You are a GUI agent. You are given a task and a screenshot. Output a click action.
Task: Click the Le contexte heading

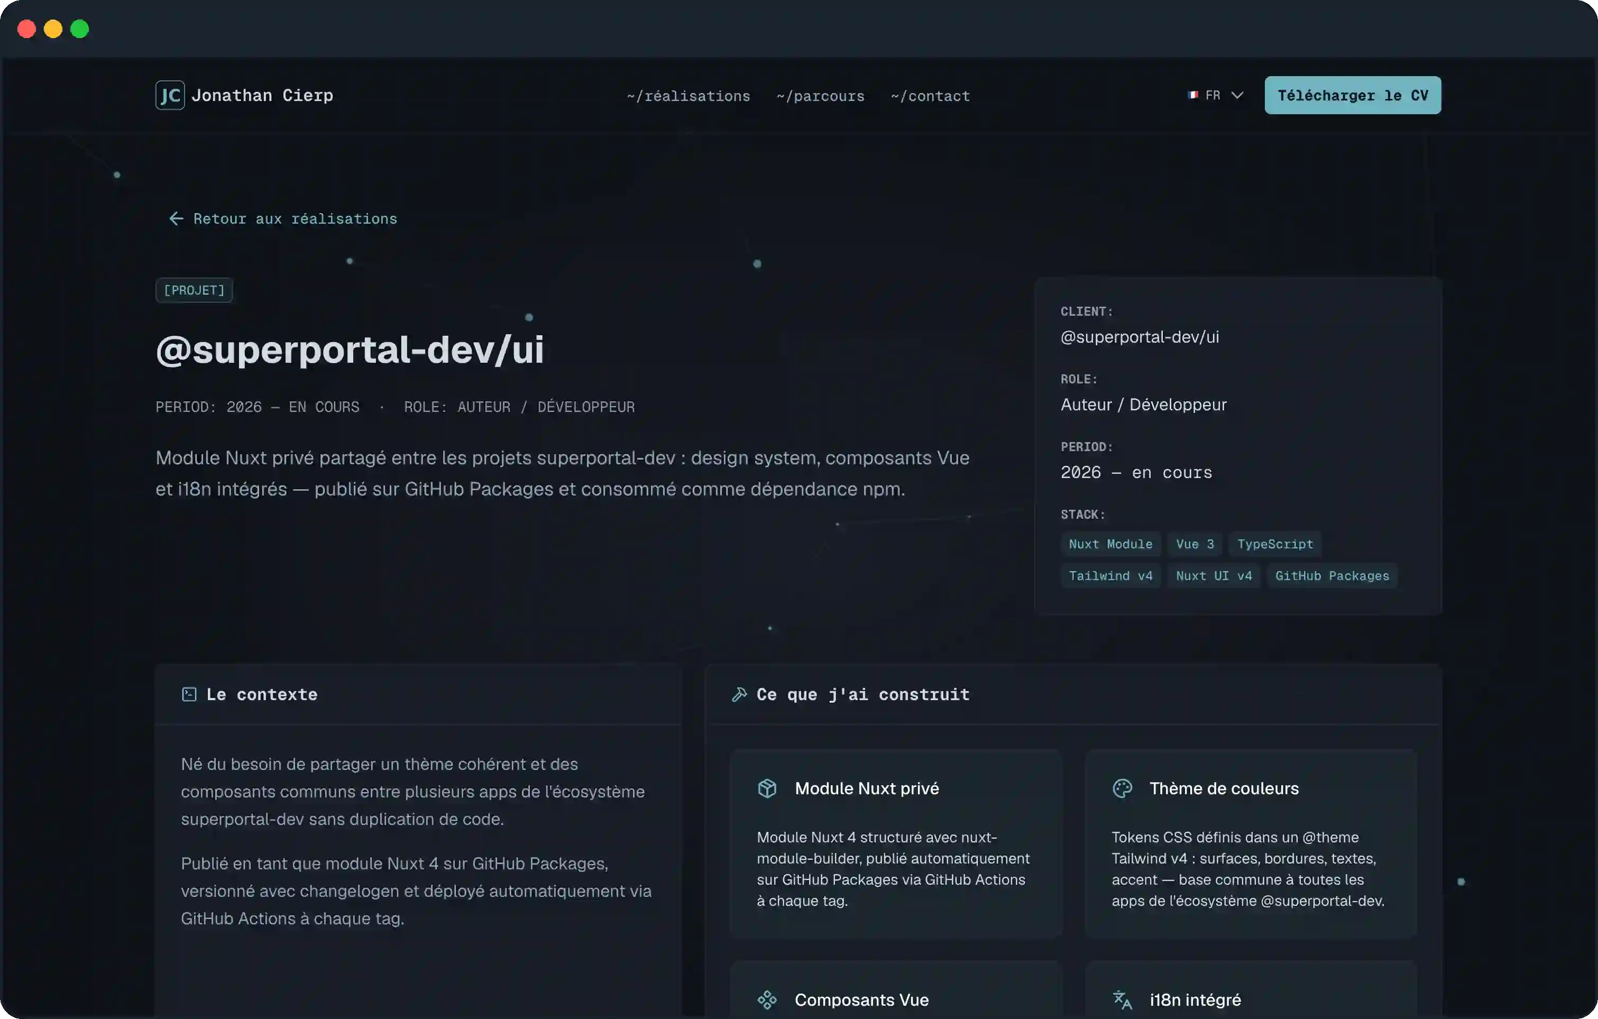(x=261, y=694)
